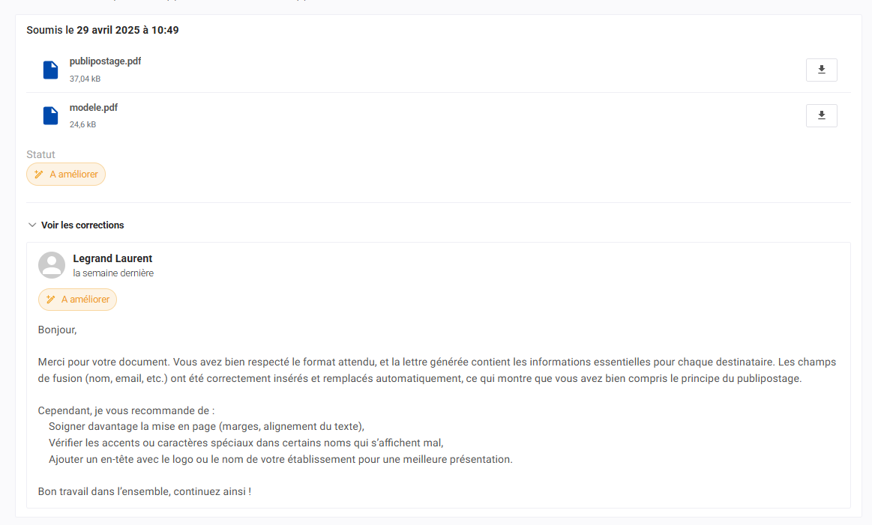
Task: Open the modele.pdf file name
Action: pyautogui.click(x=94, y=107)
